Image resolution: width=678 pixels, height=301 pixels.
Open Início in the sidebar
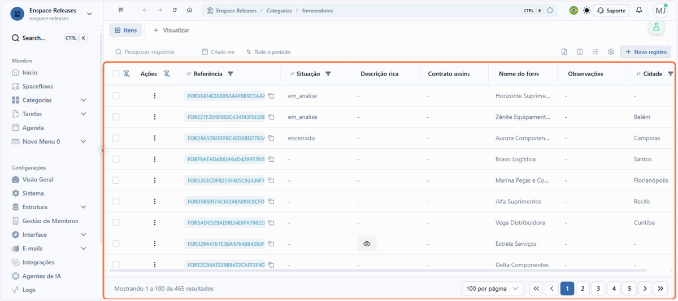[x=30, y=73]
